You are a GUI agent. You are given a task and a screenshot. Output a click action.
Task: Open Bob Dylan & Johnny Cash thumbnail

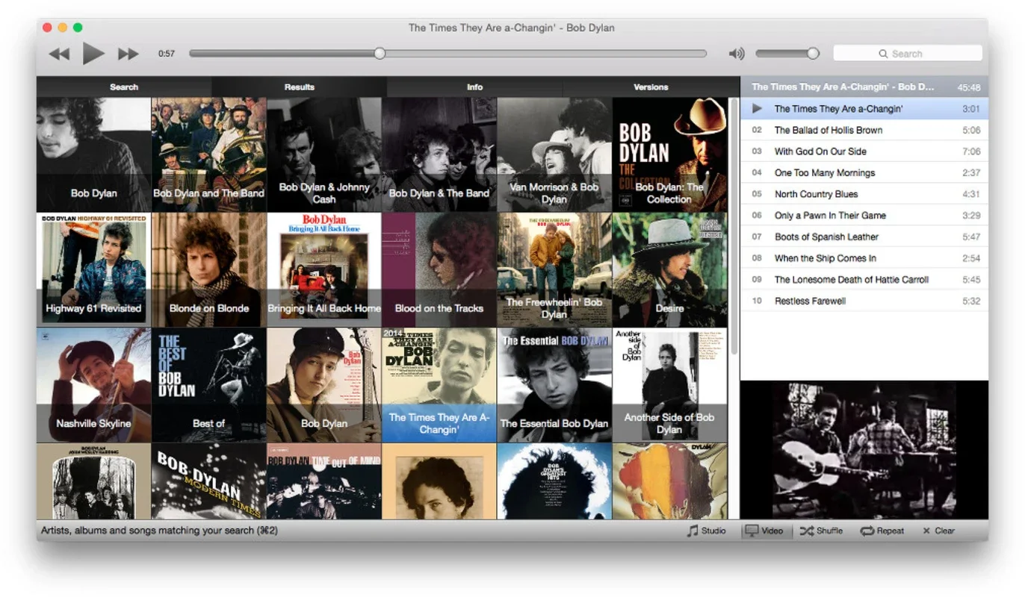(x=324, y=154)
